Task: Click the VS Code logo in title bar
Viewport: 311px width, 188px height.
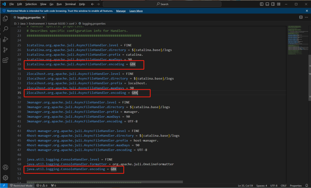Action: (4, 4)
